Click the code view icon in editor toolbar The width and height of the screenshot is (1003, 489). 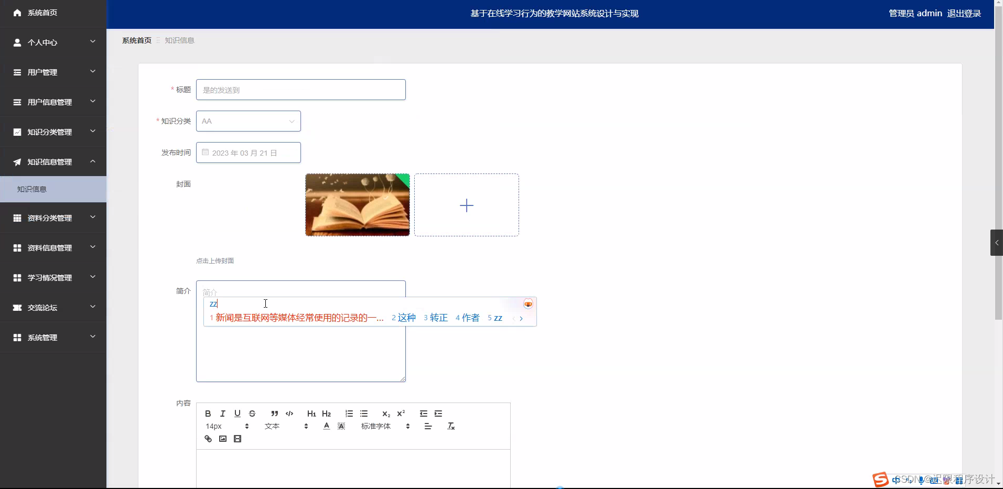pyautogui.click(x=289, y=414)
